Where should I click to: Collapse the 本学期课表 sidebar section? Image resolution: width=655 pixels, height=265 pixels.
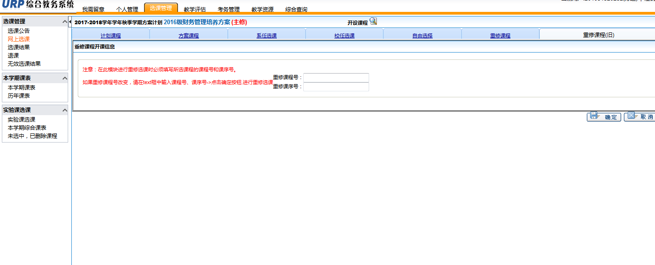tap(64, 78)
